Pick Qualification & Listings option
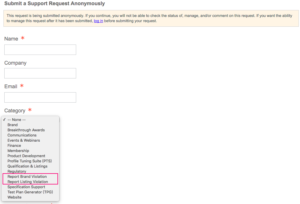 pos(28,166)
